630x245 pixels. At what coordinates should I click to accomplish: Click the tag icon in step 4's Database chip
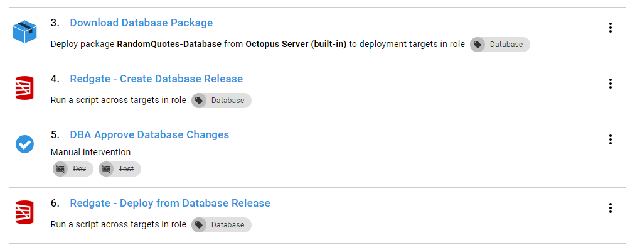[199, 101]
